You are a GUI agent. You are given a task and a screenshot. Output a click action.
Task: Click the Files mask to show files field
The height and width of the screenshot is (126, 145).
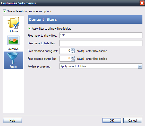coord(101,35)
